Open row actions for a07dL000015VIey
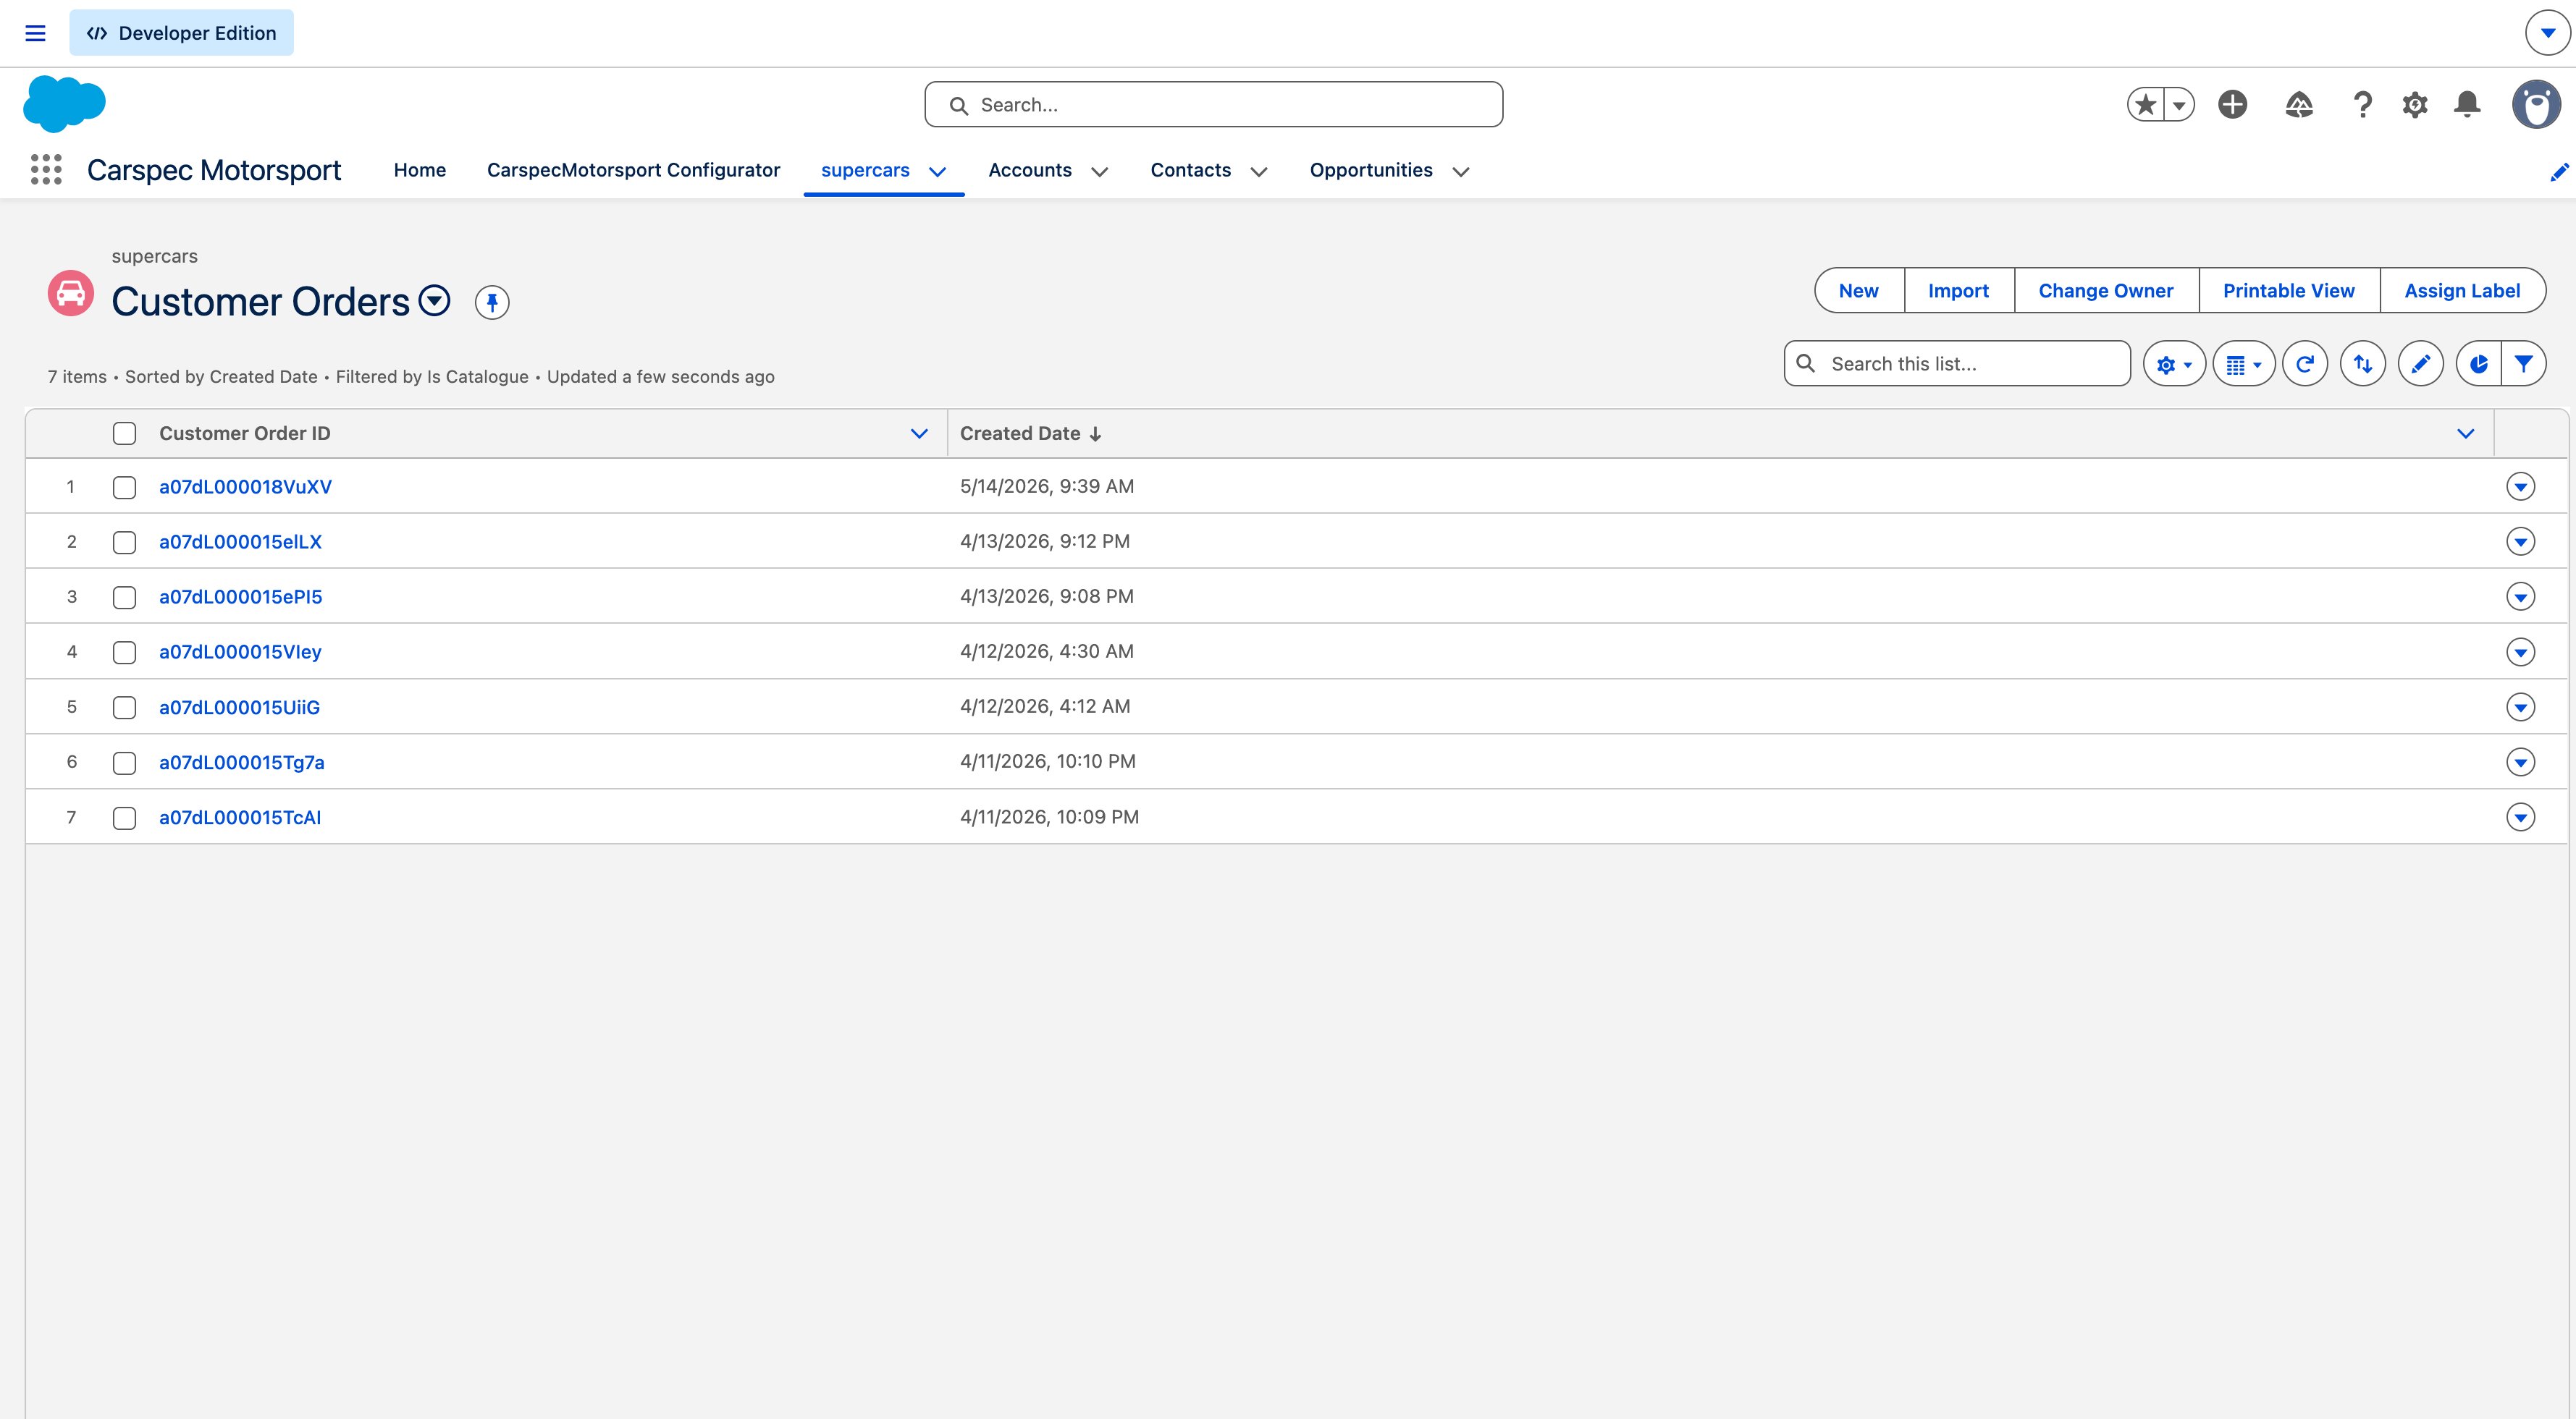This screenshot has width=2576, height=1419. (2521, 651)
